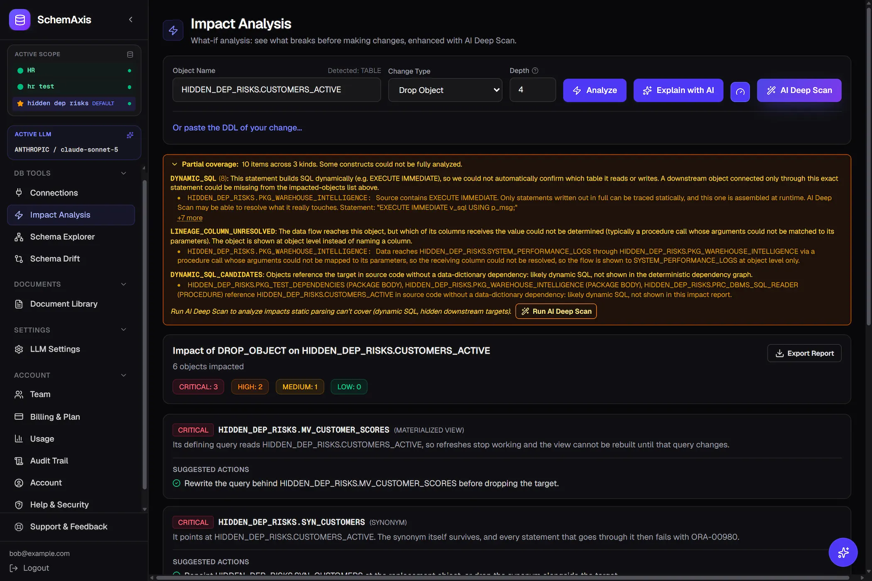The height and width of the screenshot is (581, 872).
Task: Click the paste DDL of your change link
Action: coord(237,128)
